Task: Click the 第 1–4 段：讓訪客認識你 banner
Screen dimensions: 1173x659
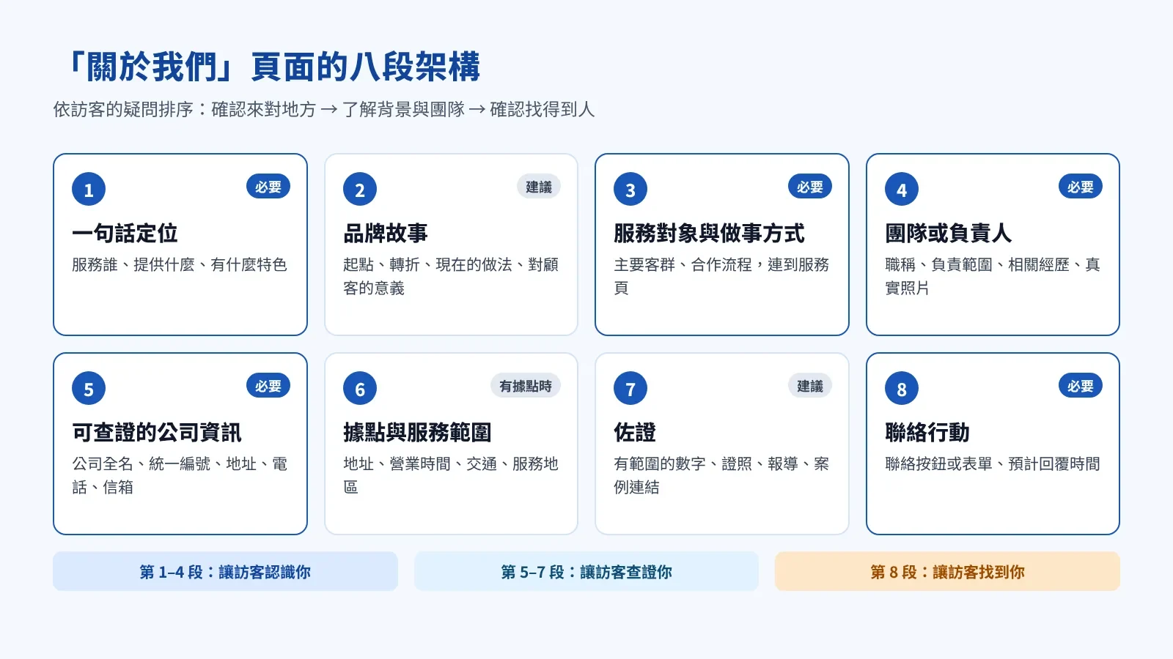Action: pos(225,571)
